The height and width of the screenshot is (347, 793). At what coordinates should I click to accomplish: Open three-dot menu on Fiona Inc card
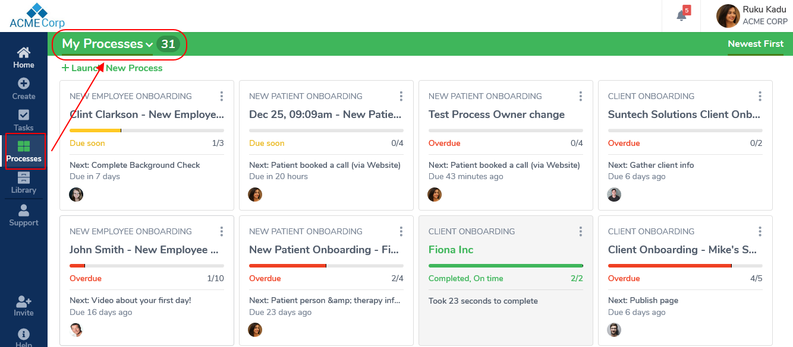(x=581, y=231)
